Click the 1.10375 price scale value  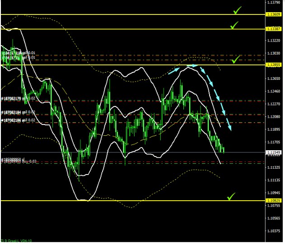(274, 231)
